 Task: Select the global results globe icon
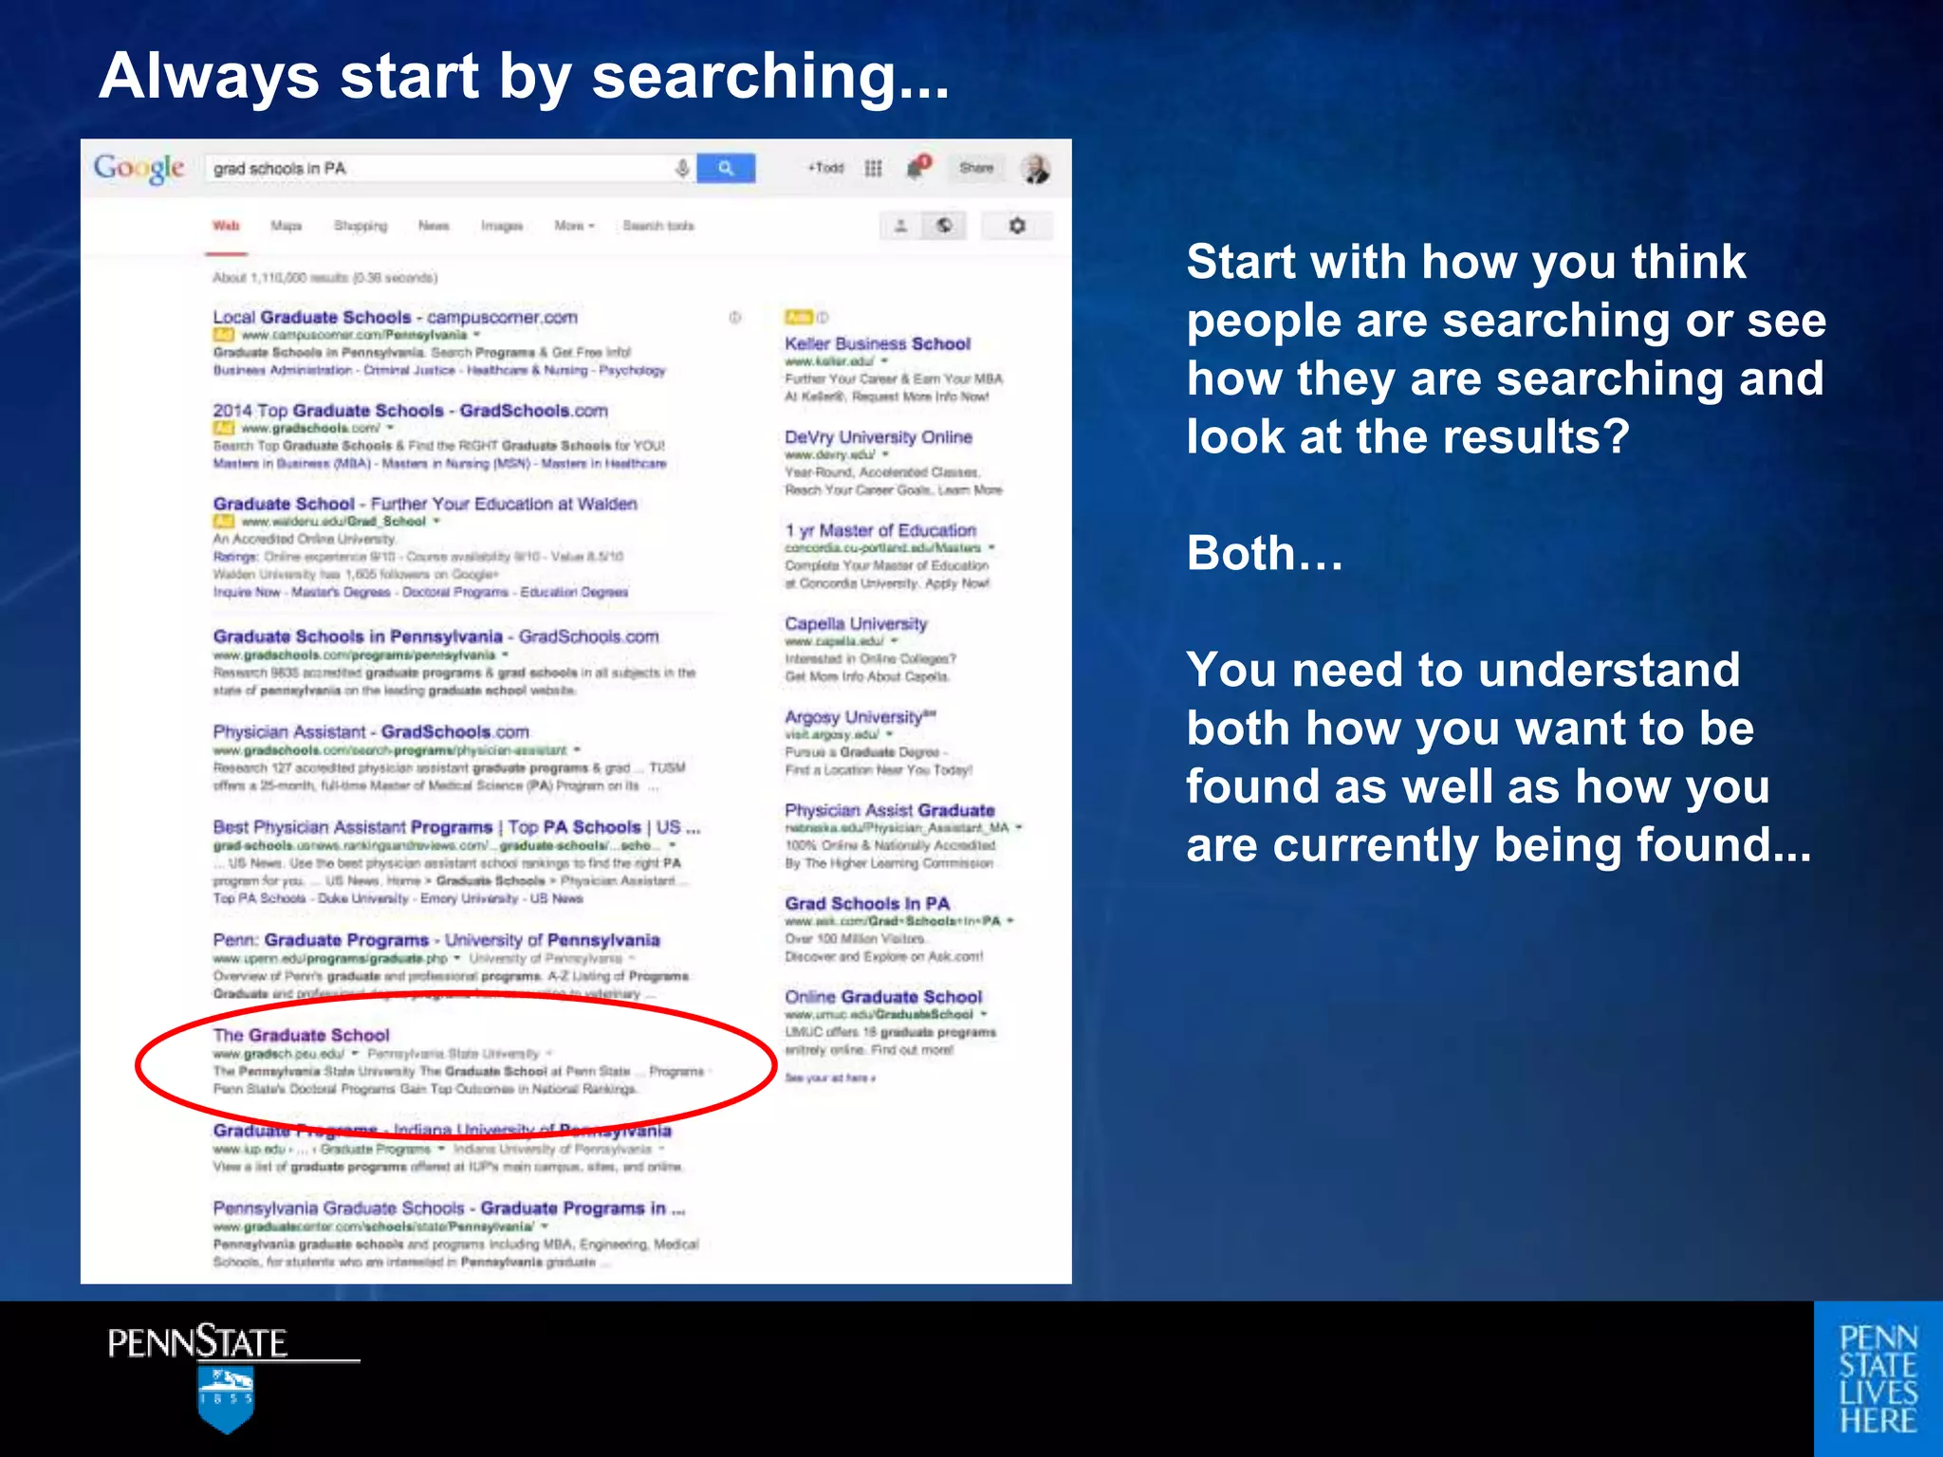tap(944, 226)
